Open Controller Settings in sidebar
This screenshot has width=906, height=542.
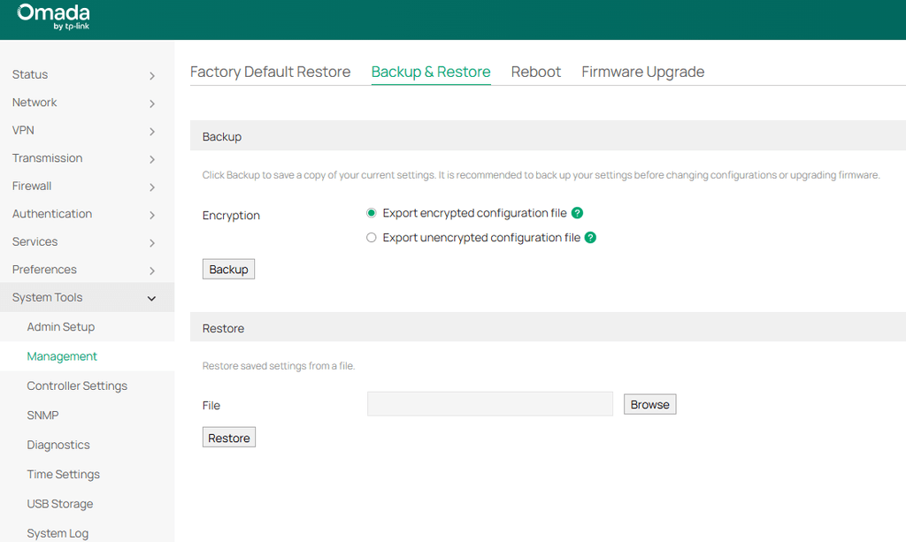click(x=88, y=386)
